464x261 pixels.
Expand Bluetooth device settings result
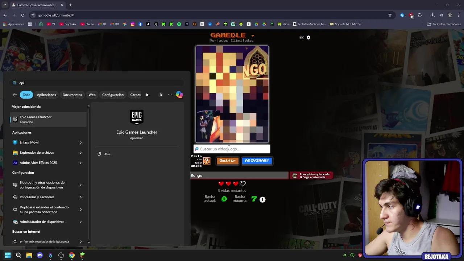click(x=80, y=185)
